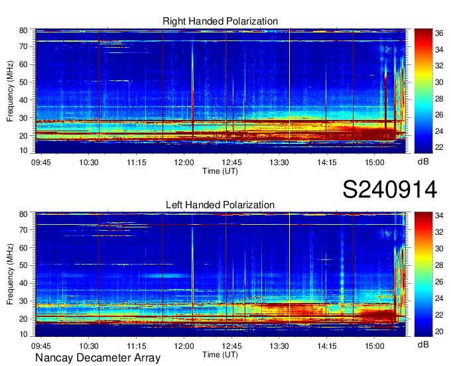Click the dB unit label of Left Handed color bar
Screen dimensions: 451x366
click(x=423, y=344)
